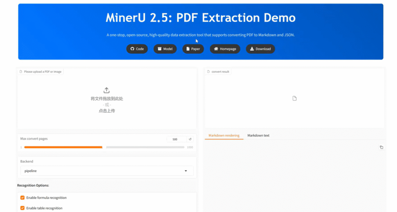Viewport: 397px width, 212px height.
Task: Switch to the Markdown text tab
Action: coord(258,135)
